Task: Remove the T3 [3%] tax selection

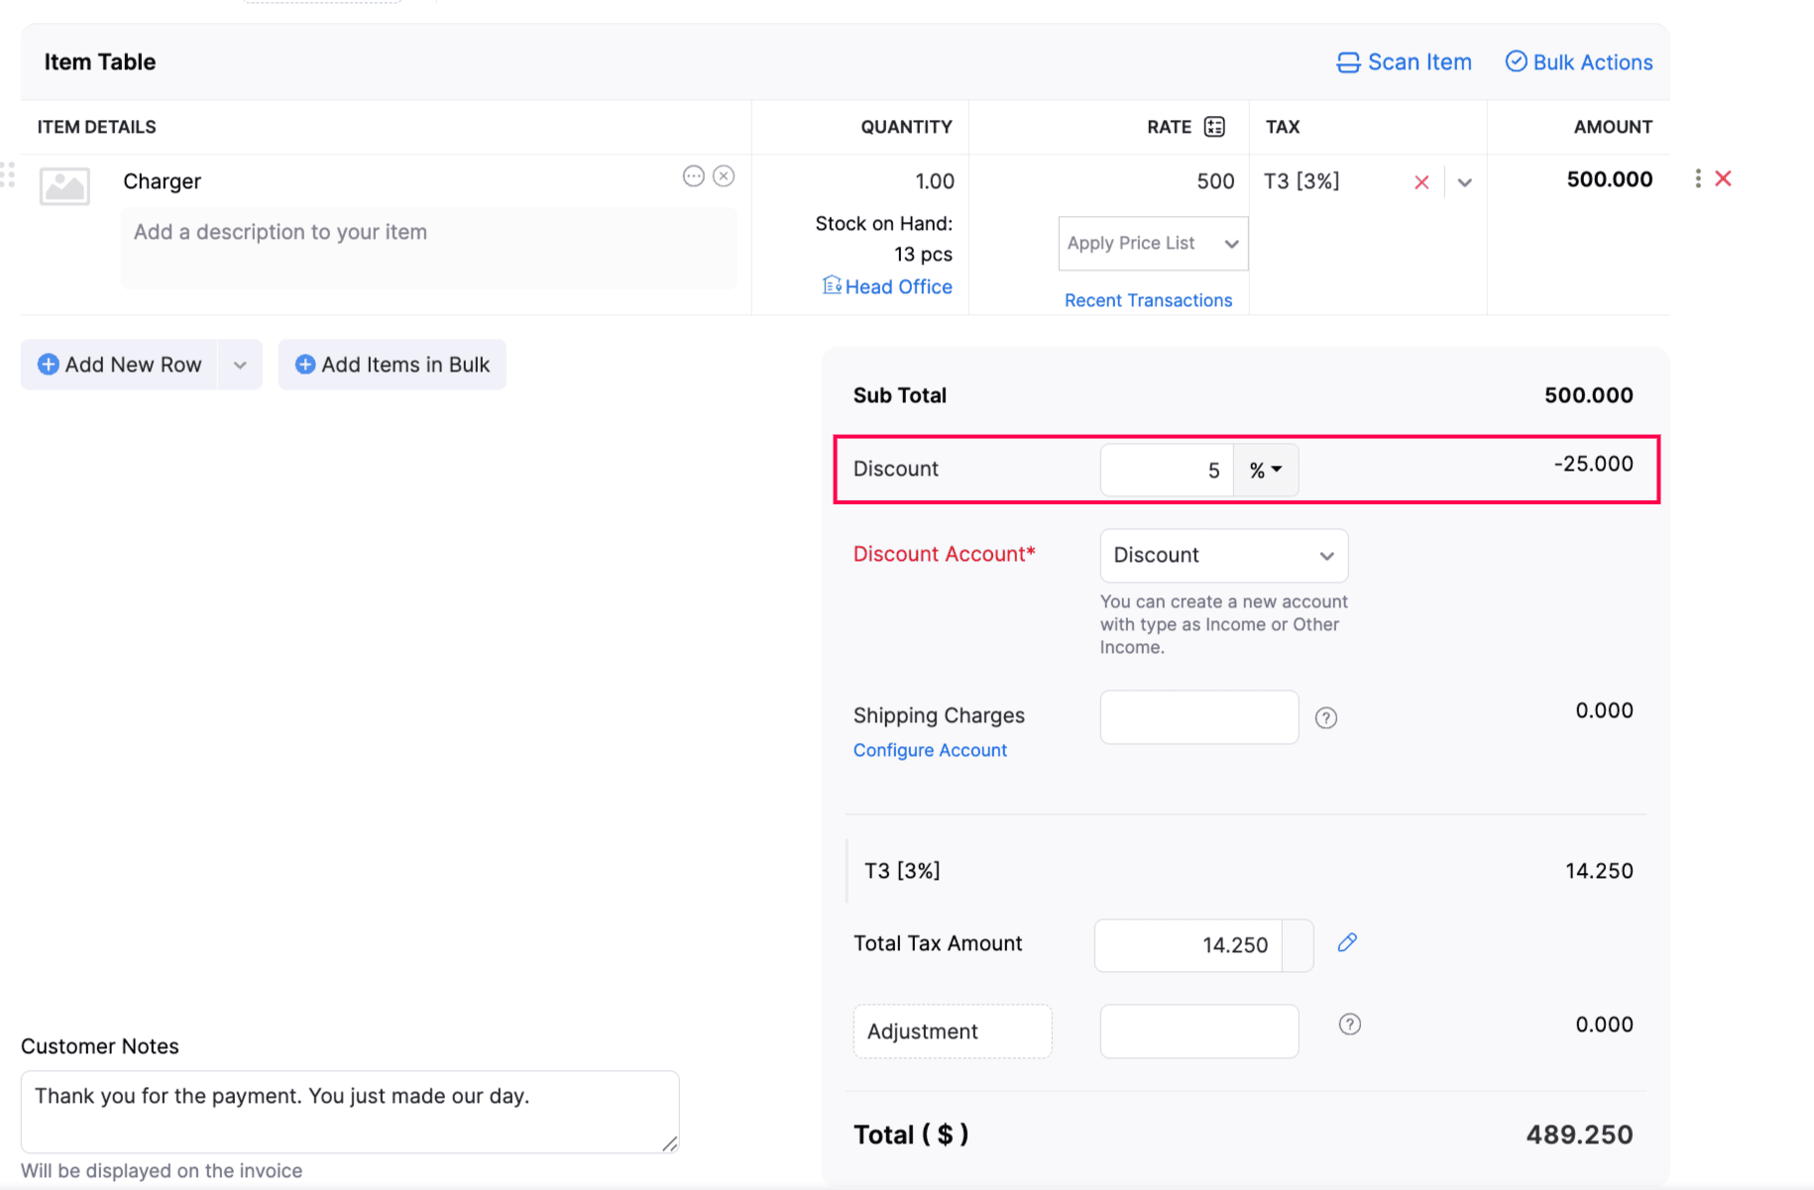Action: pyautogui.click(x=1421, y=182)
